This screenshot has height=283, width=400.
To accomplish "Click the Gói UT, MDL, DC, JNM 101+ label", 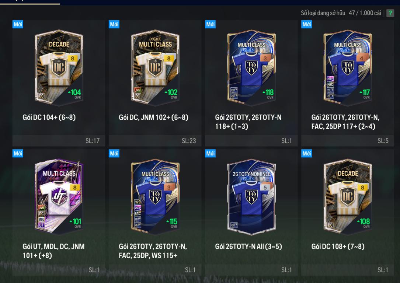I will click(x=53, y=251).
